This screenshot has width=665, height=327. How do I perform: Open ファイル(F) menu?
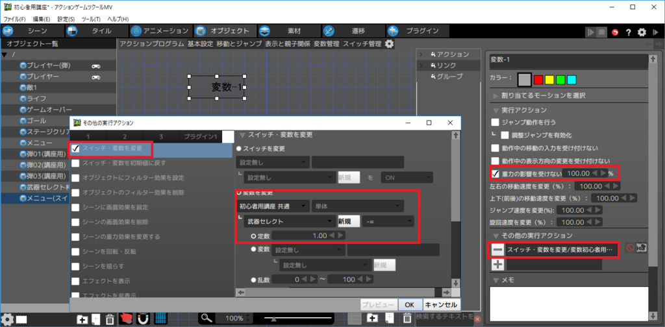tap(15, 19)
